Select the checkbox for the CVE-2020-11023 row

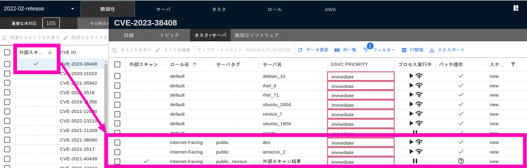point(7,74)
